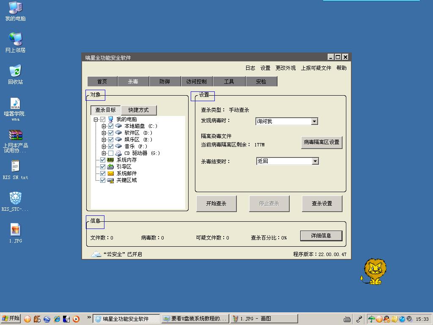The height and width of the screenshot is (325, 433).
Task: Expand the CD 驱动器 (G:) node
Action: tap(104, 153)
